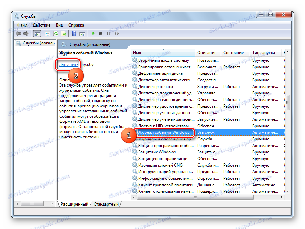Click Автоматиче... type of Журнал событий Windows
305x229 pixels.
265,132
